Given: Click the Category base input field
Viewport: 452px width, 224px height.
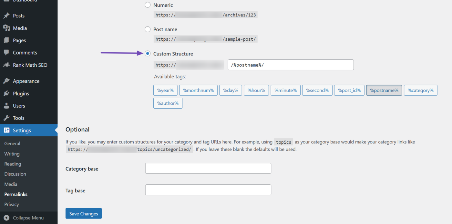Looking at the screenshot, I should tap(208, 168).
